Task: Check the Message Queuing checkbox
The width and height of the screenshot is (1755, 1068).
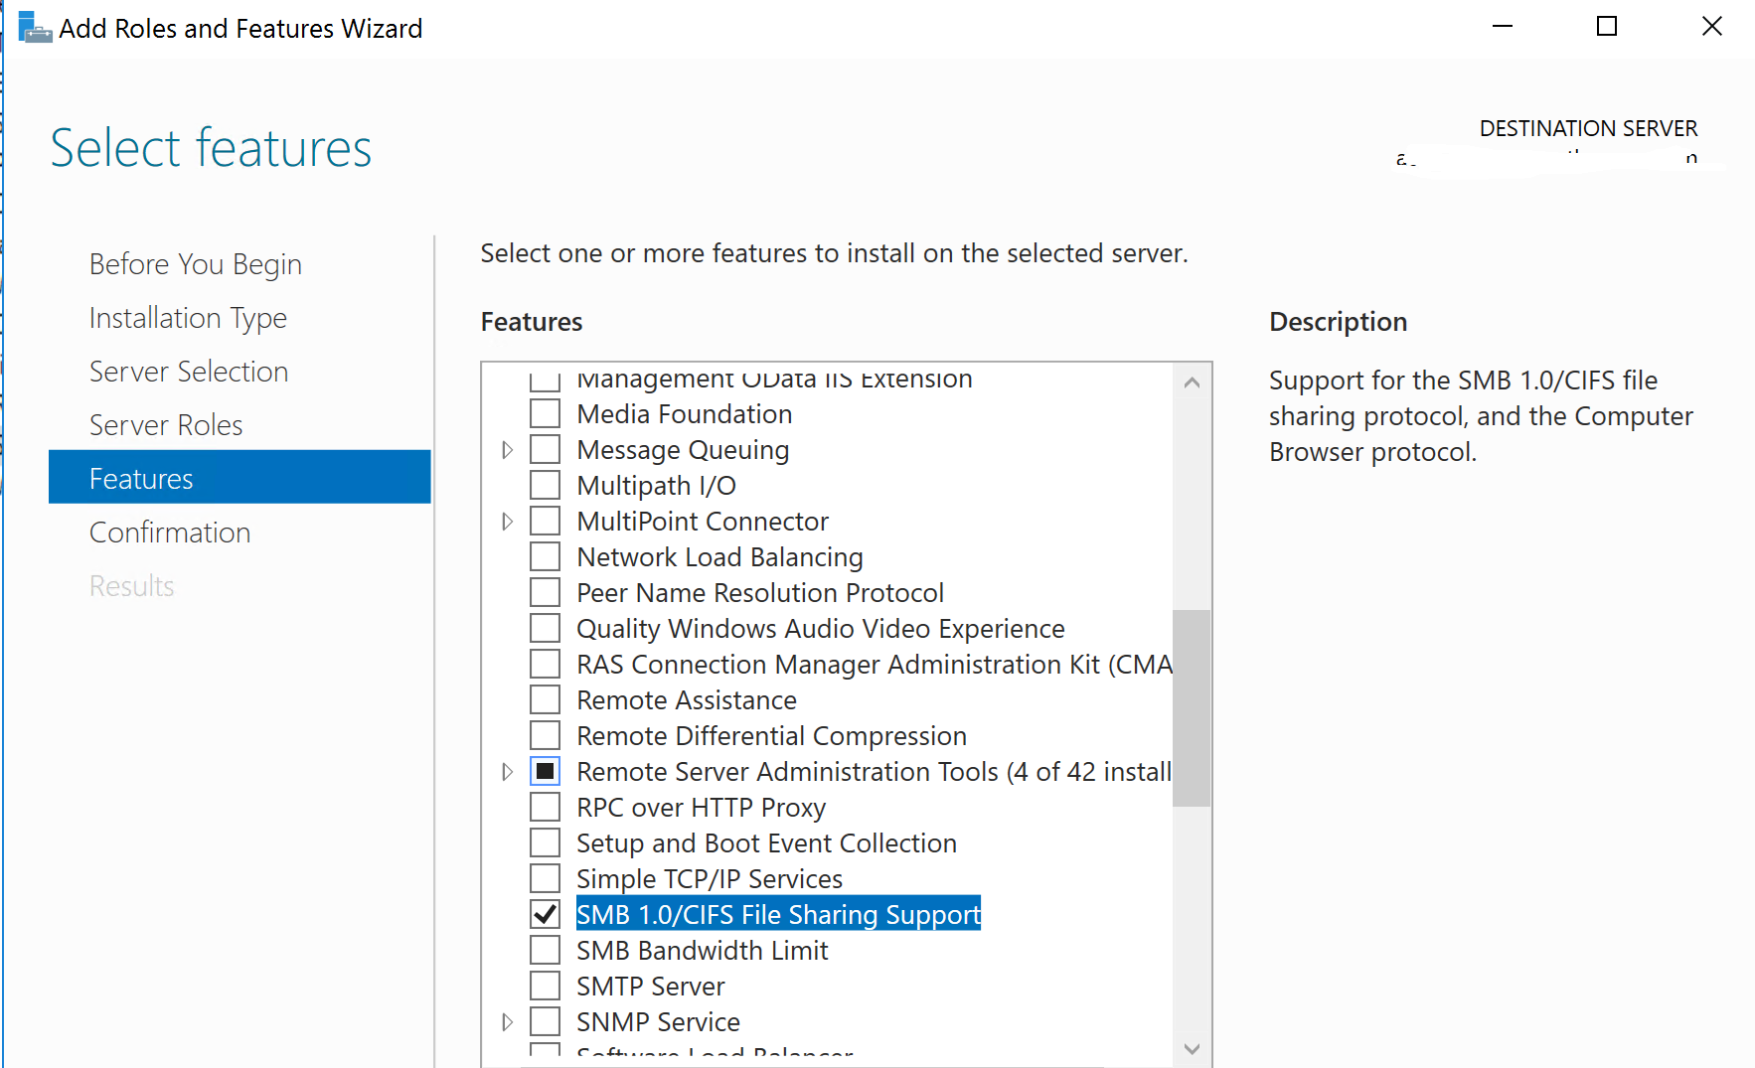Action: pos(545,450)
